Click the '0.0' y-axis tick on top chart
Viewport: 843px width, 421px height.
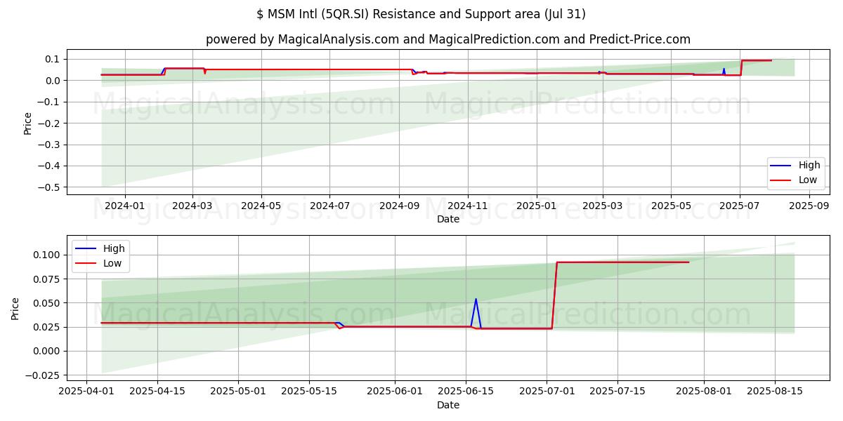[x=53, y=81]
